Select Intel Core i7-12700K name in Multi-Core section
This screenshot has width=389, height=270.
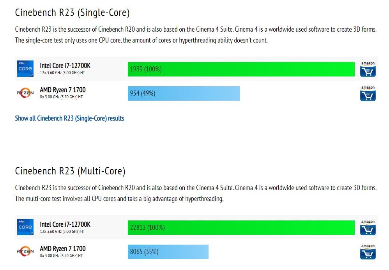click(65, 224)
